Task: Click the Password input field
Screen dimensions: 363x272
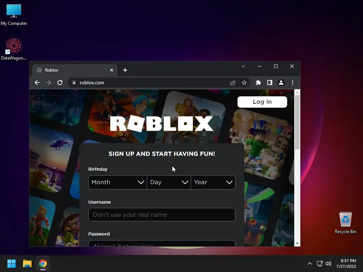Action: (x=162, y=243)
